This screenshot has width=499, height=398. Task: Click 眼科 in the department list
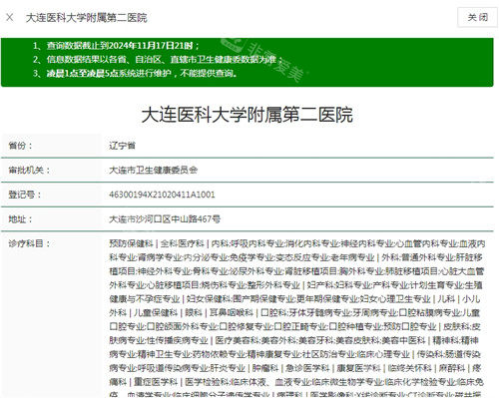(x=194, y=313)
